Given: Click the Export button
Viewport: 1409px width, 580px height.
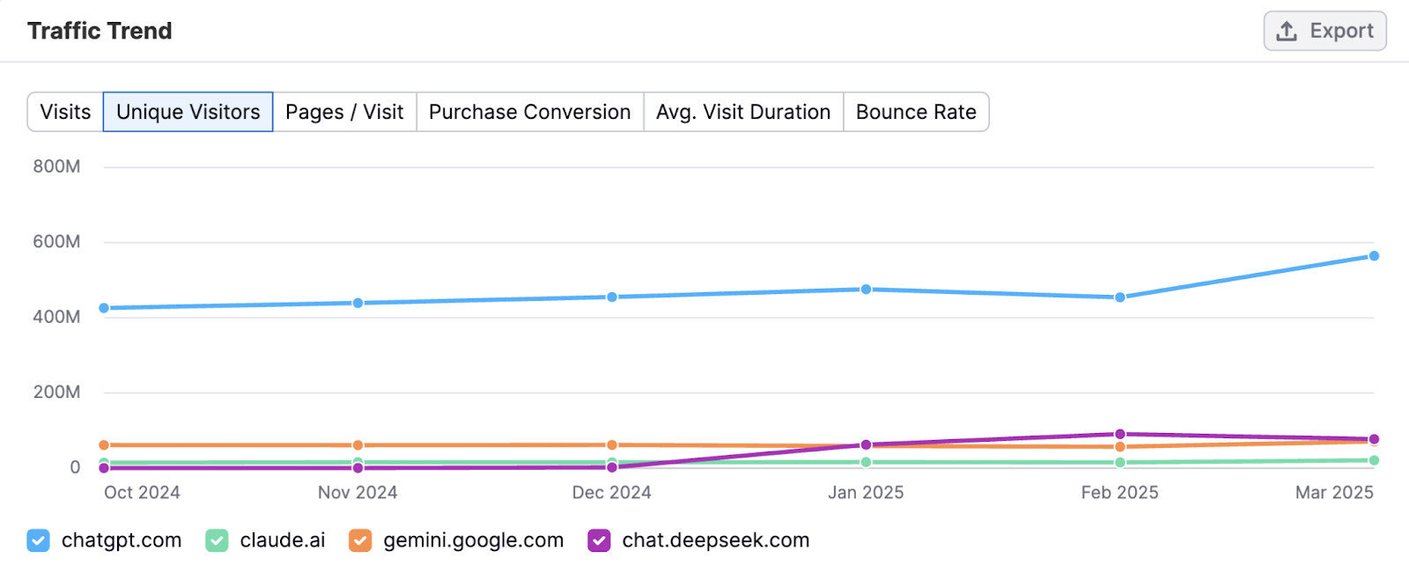Looking at the screenshot, I should coord(1324,30).
